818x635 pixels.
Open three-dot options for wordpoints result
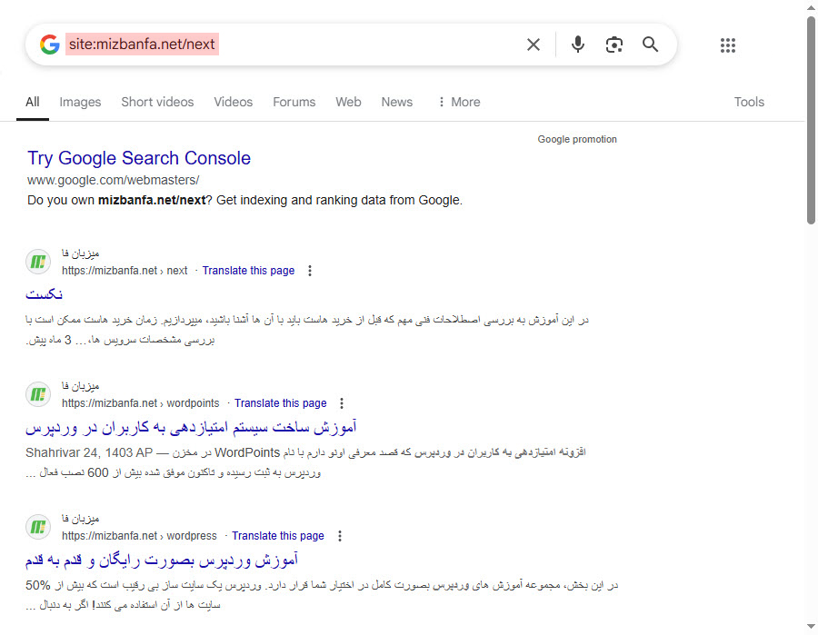click(342, 403)
